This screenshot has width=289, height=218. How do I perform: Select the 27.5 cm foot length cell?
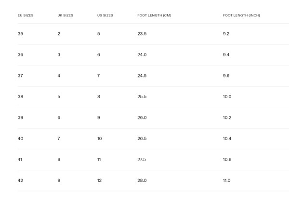pos(142,159)
